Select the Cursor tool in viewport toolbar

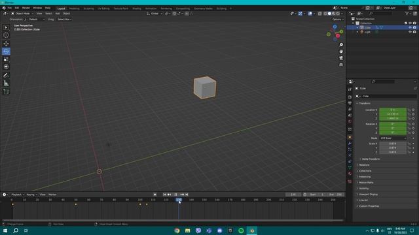(6, 35)
